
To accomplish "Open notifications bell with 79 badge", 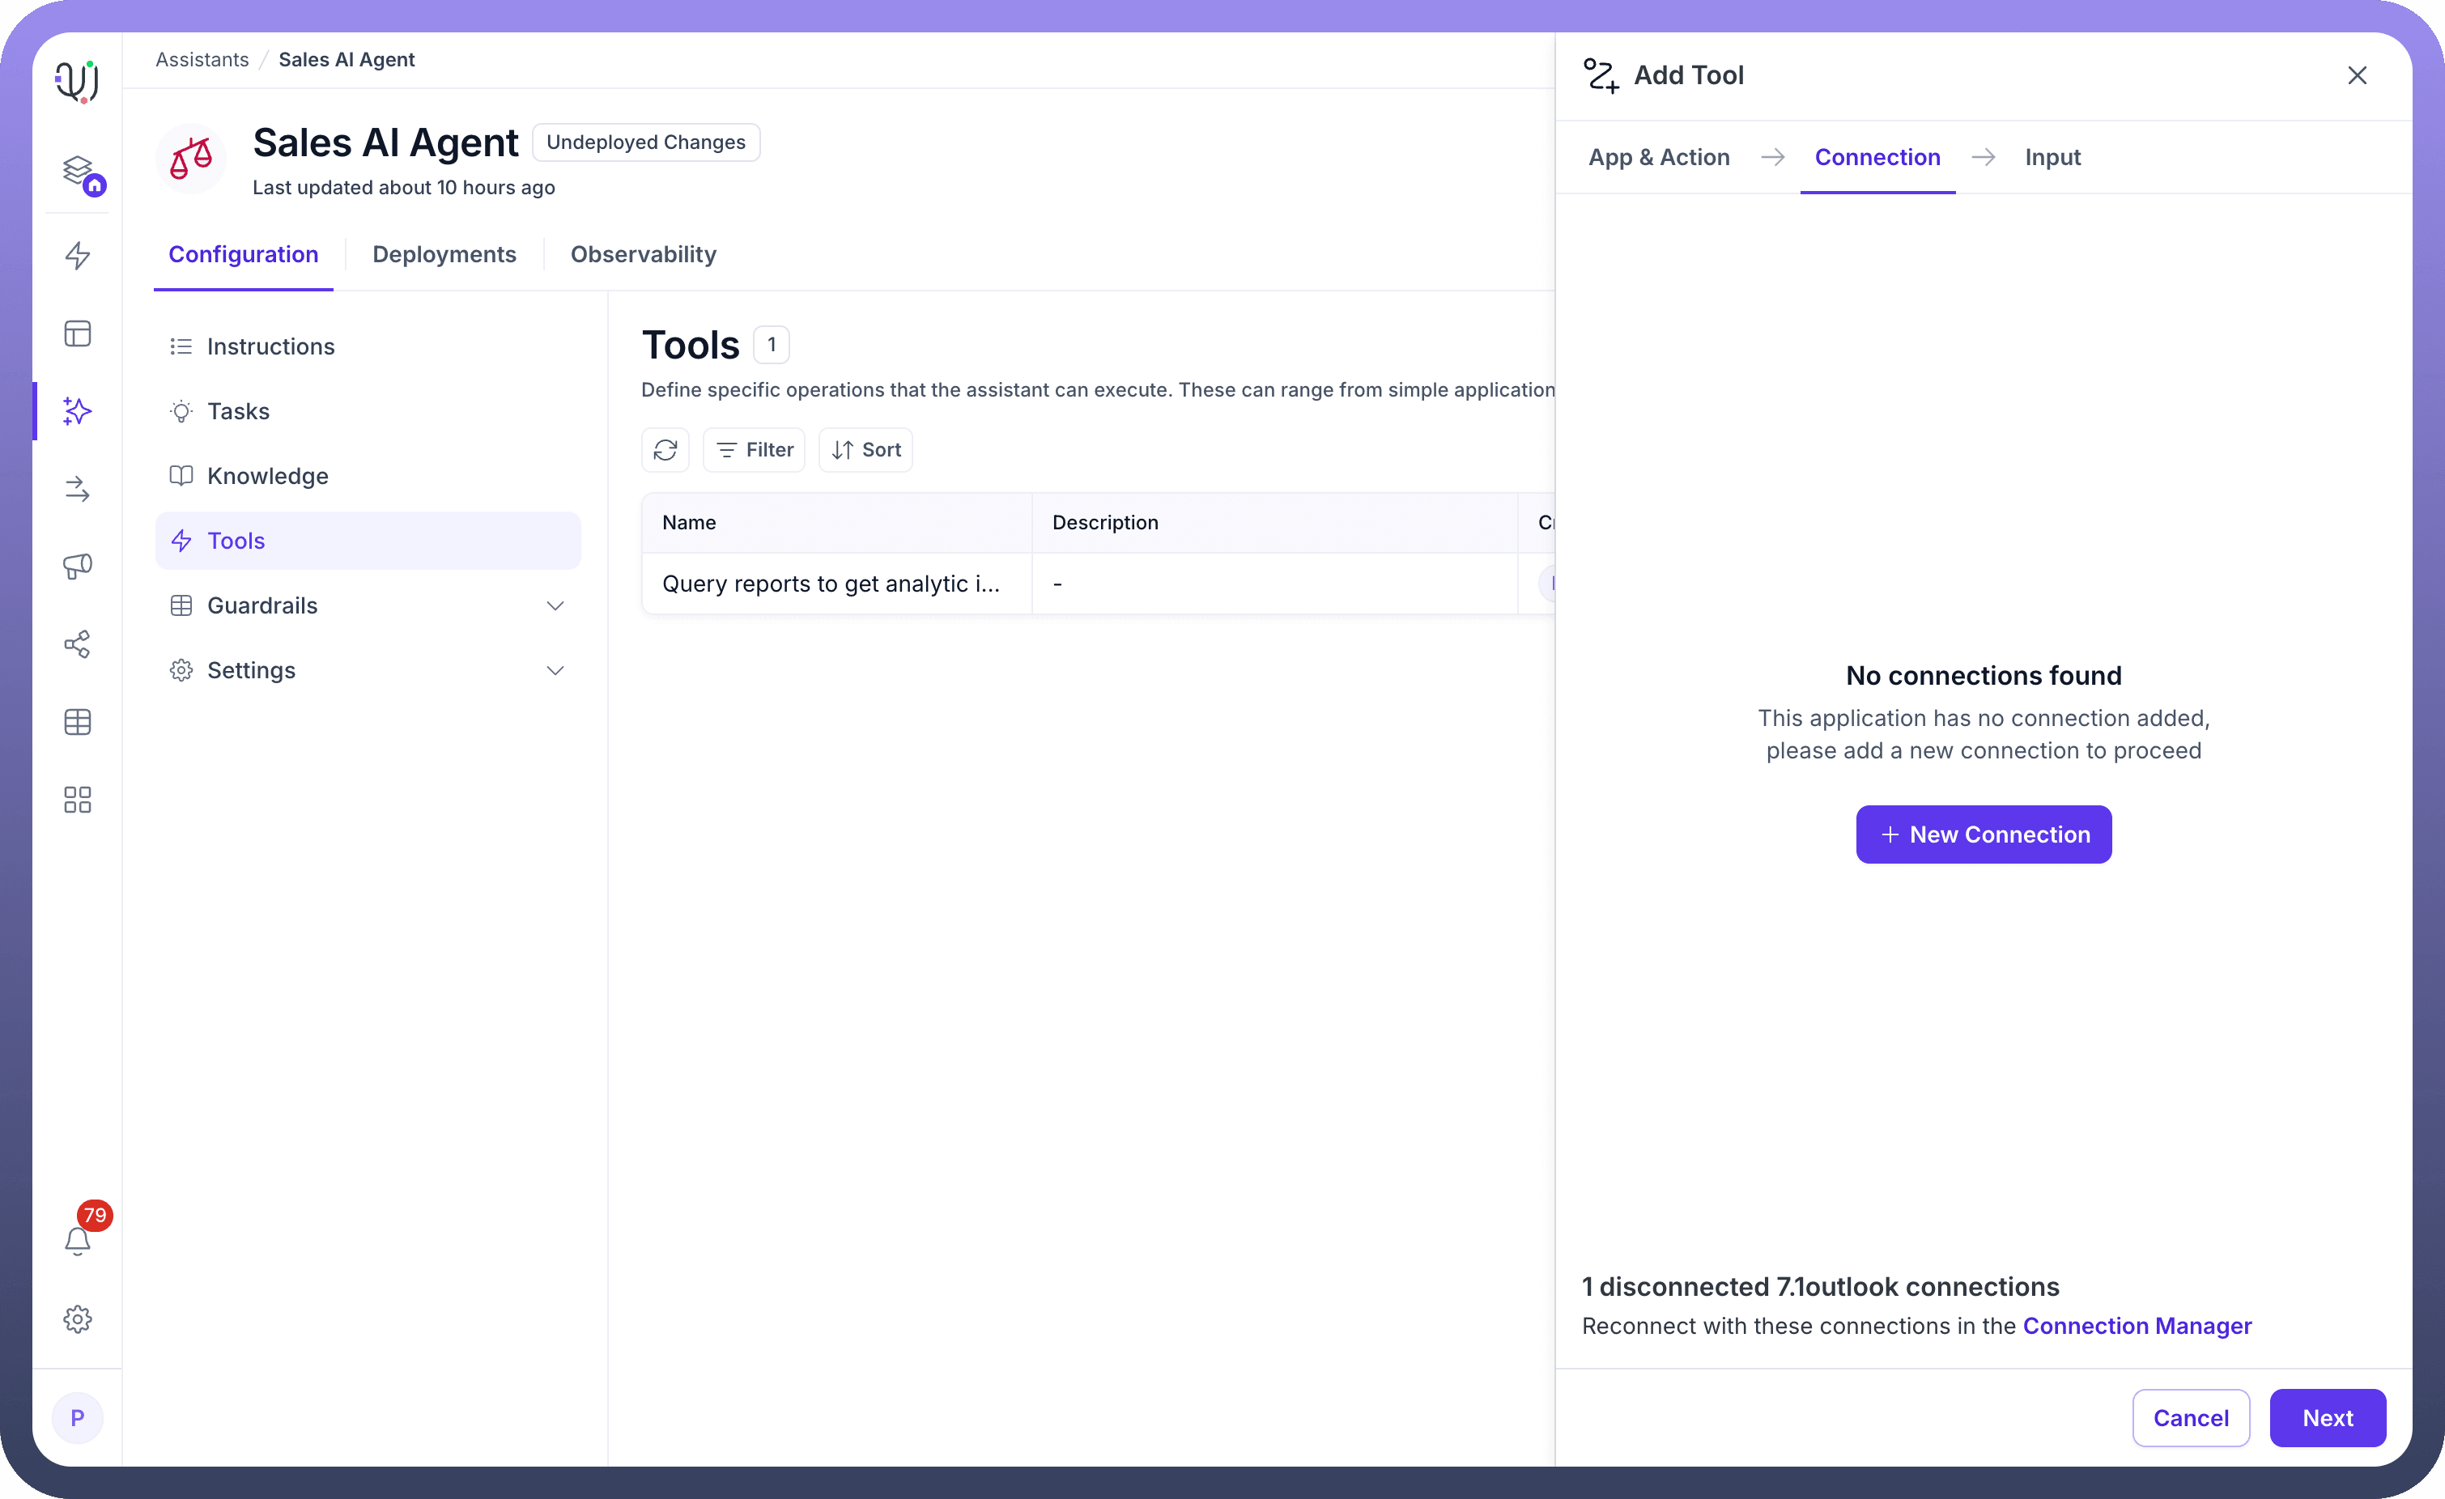I will [78, 1240].
